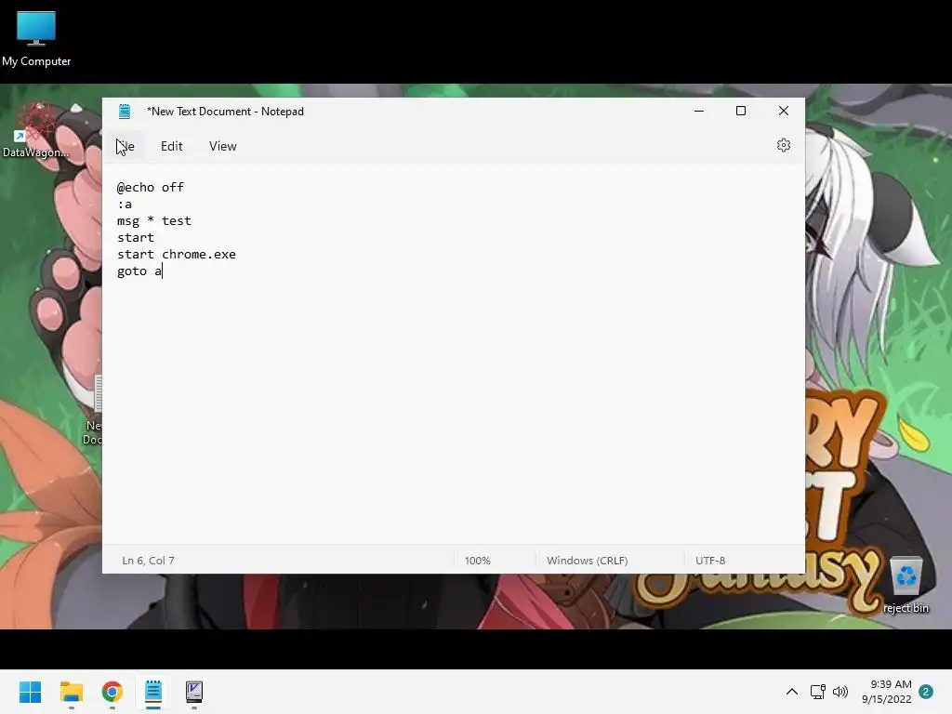The image size is (952, 714).
Task: Click the 'start chrome.exe' line
Action: click(177, 254)
